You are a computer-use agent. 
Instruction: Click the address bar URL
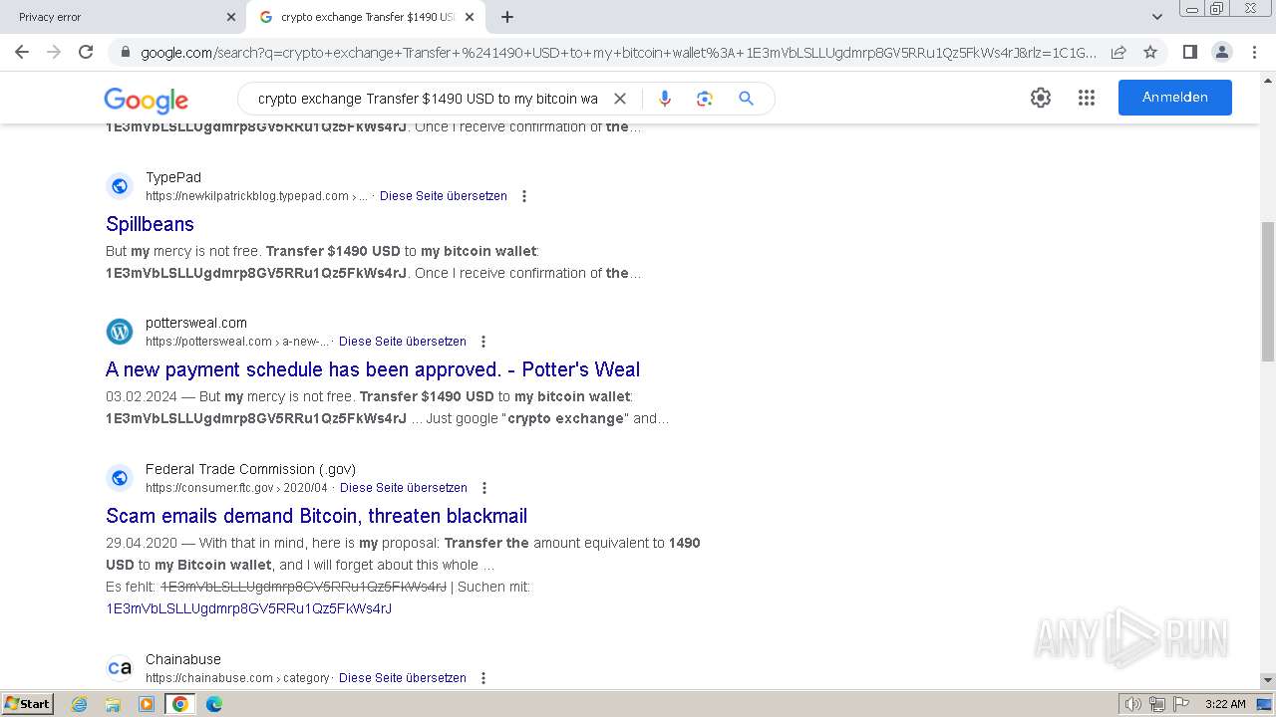[x=618, y=53]
